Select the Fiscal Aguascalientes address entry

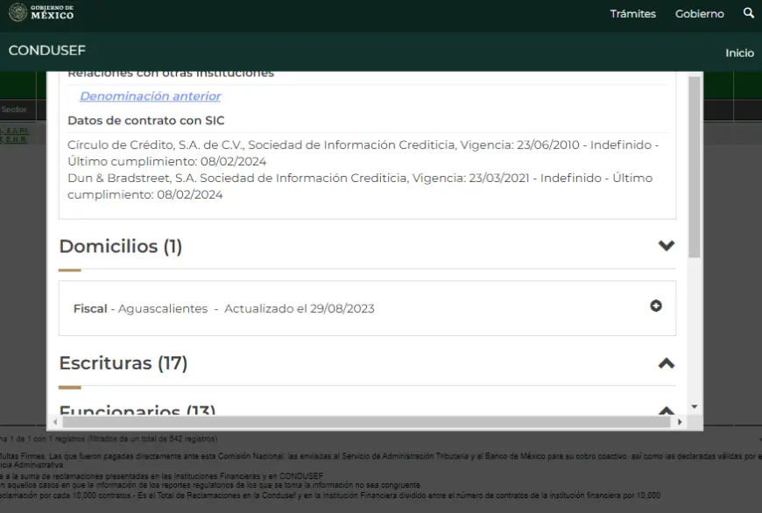click(x=223, y=308)
